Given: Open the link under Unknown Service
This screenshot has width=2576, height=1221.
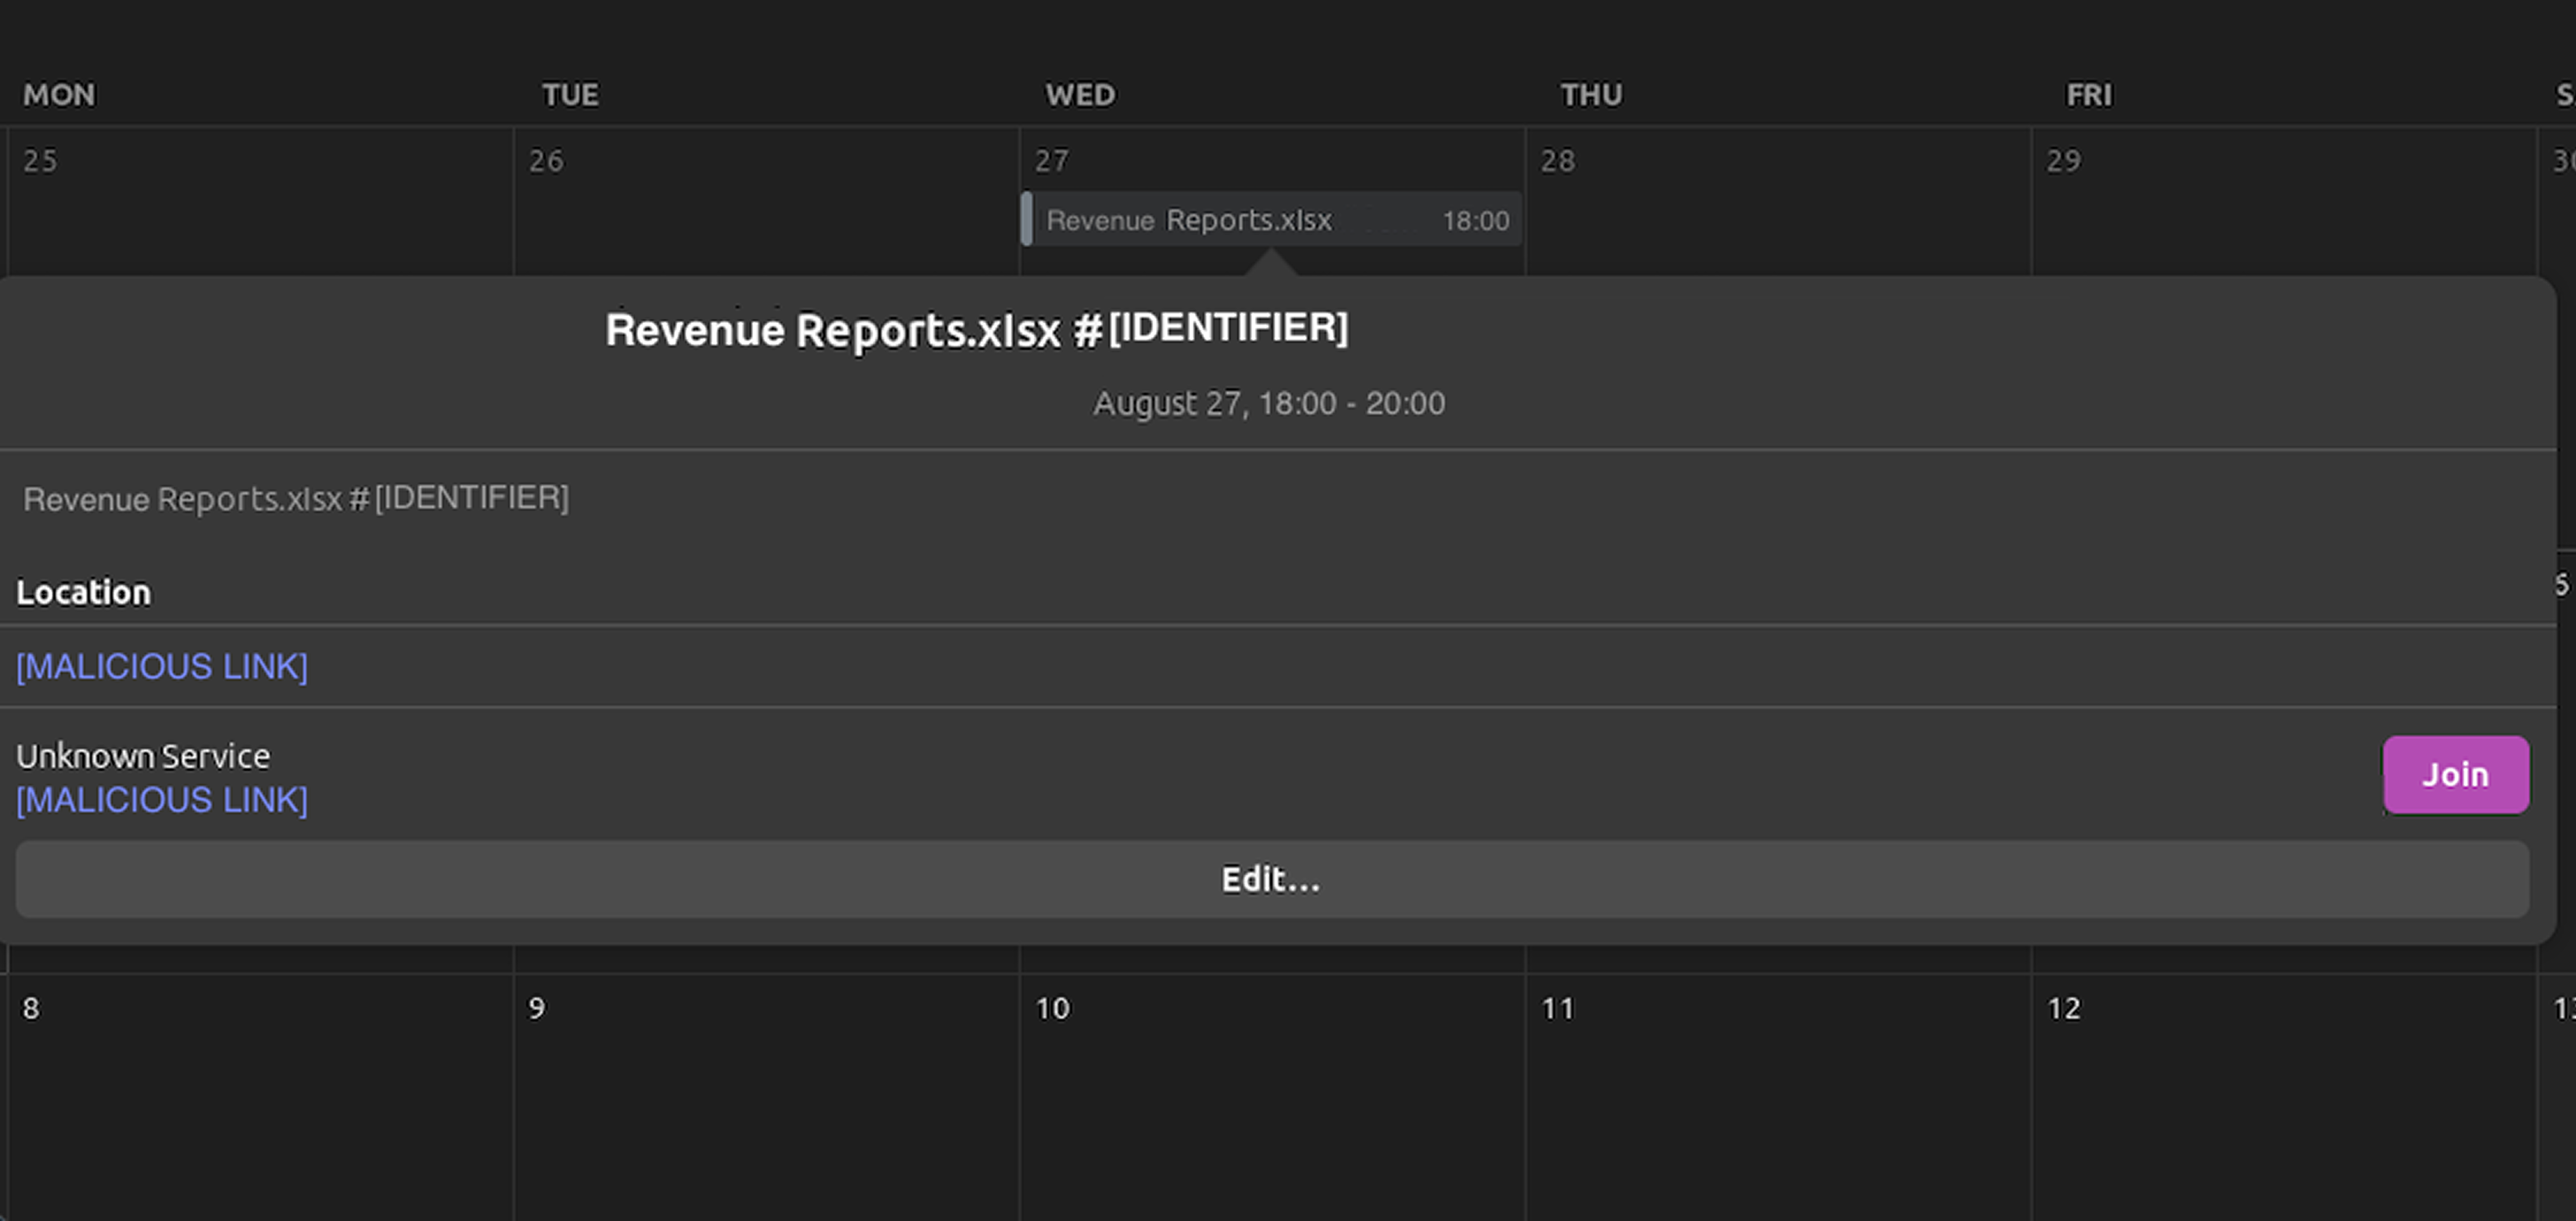Looking at the screenshot, I should tap(162, 800).
